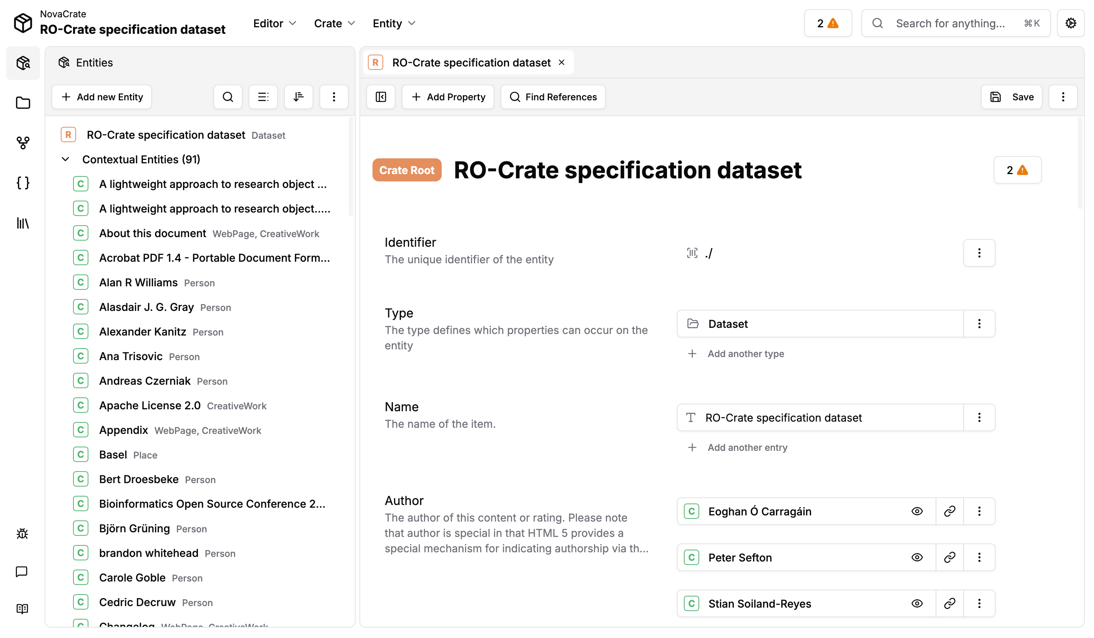Screen dimensions: 1094x638
Task: Click Add another type link
Action: click(745, 354)
